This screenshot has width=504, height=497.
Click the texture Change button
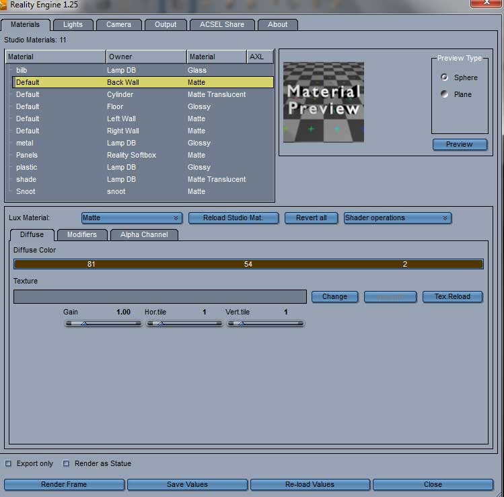point(334,296)
